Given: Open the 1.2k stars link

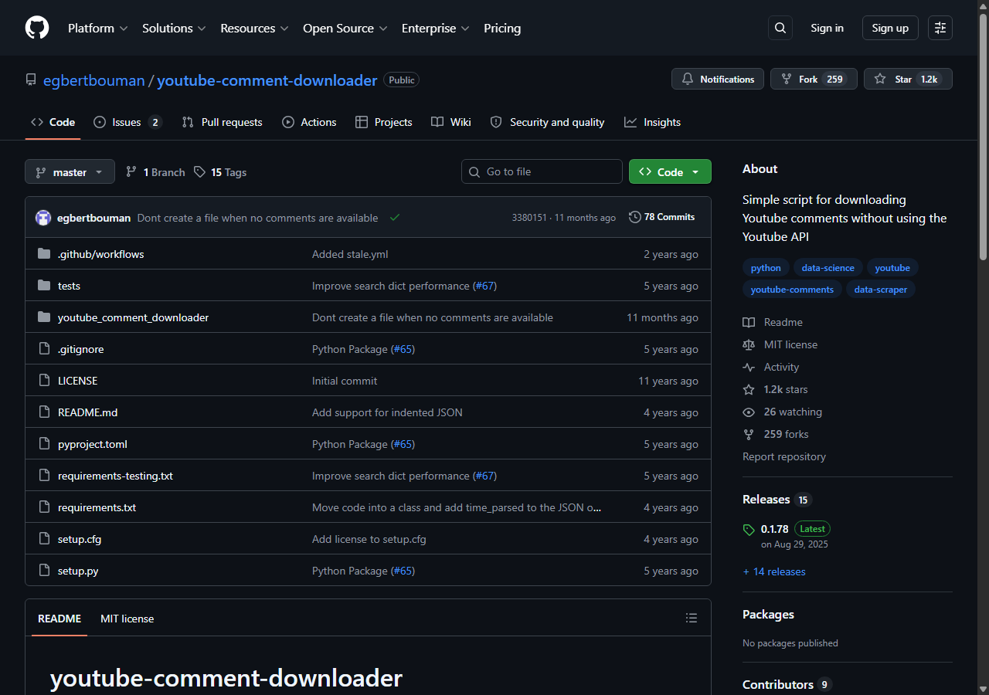Looking at the screenshot, I should pos(776,389).
